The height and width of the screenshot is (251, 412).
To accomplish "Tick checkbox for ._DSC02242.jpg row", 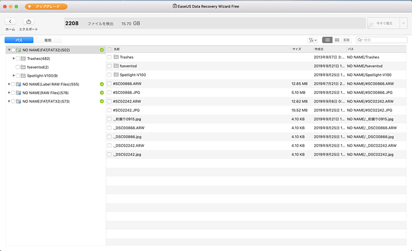I will (109, 155).
